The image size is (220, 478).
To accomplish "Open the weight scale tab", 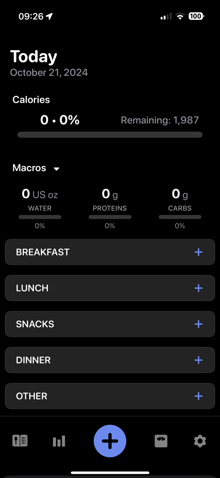I will (x=161, y=441).
